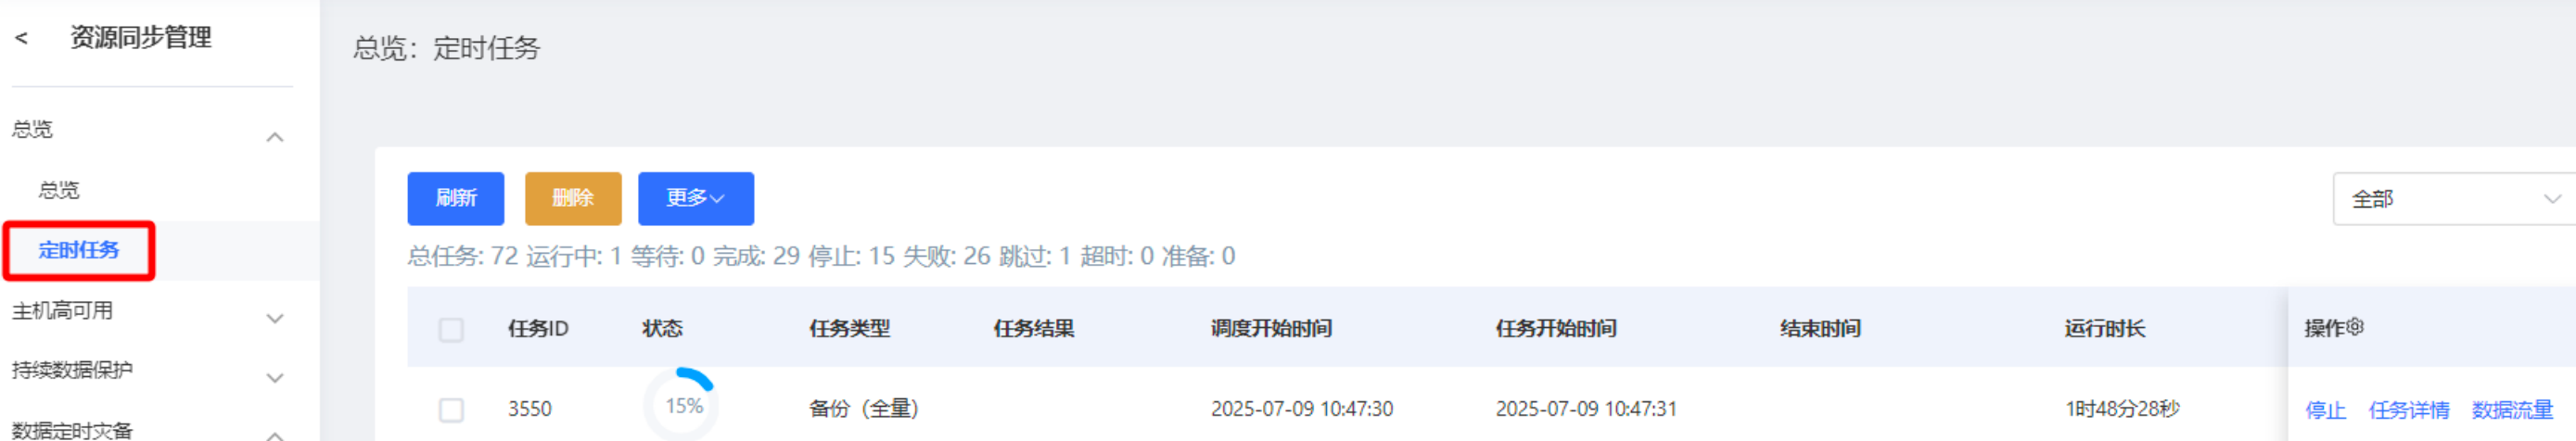
Task: View 数据流量 for task 3550
Action: (x=2511, y=410)
